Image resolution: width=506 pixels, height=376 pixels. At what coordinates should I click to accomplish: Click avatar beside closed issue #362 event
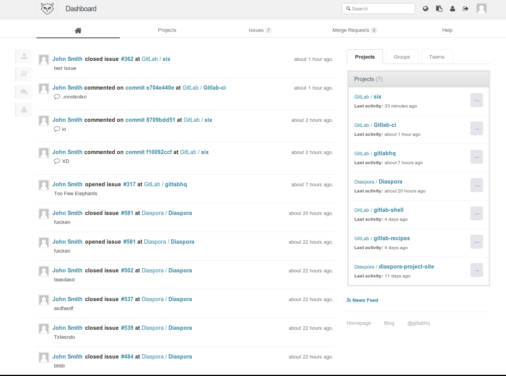(x=44, y=60)
